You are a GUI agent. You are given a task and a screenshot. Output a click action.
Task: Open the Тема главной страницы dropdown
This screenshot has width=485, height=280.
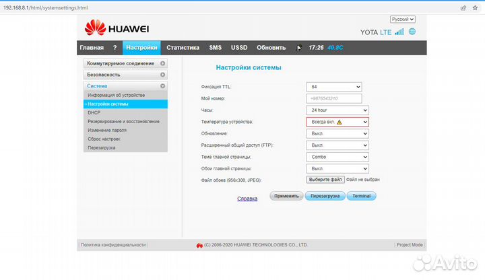point(337,156)
